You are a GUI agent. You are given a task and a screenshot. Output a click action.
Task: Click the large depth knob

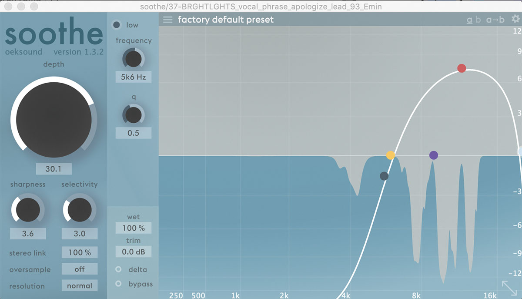[x=54, y=120]
